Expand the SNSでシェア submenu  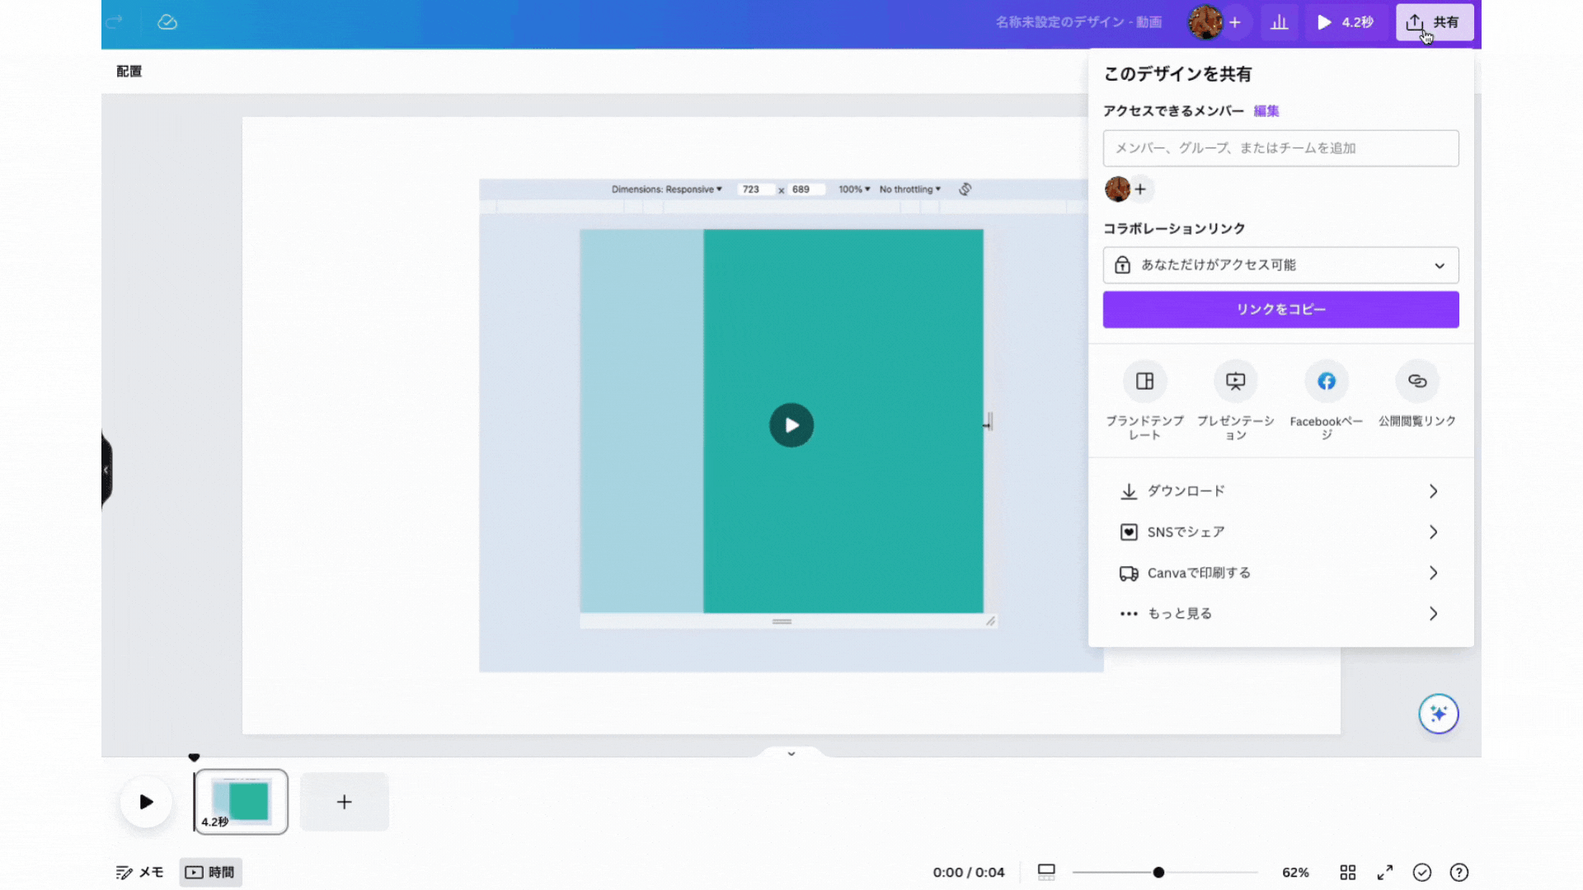1280,532
